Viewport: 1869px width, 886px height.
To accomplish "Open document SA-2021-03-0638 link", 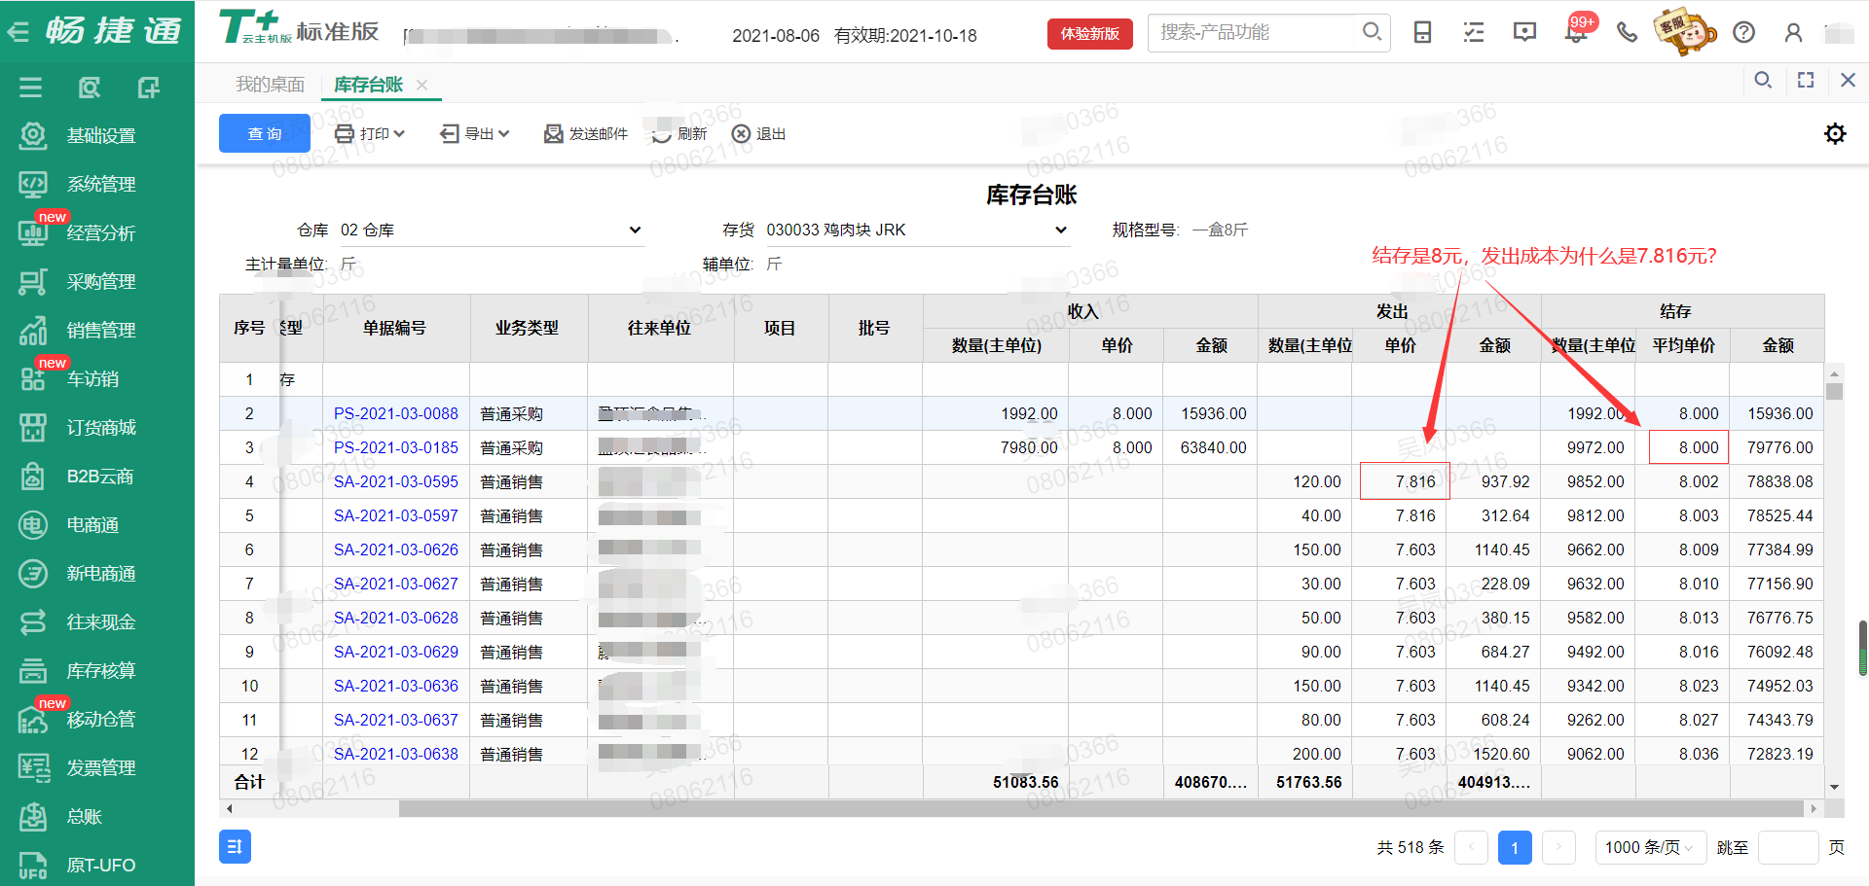I will (x=395, y=754).
